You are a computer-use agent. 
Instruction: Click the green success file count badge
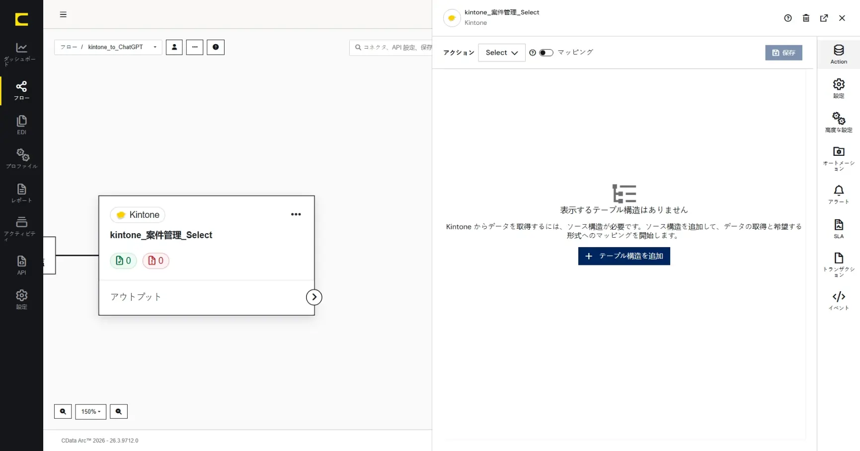pyautogui.click(x=123, y=260)
